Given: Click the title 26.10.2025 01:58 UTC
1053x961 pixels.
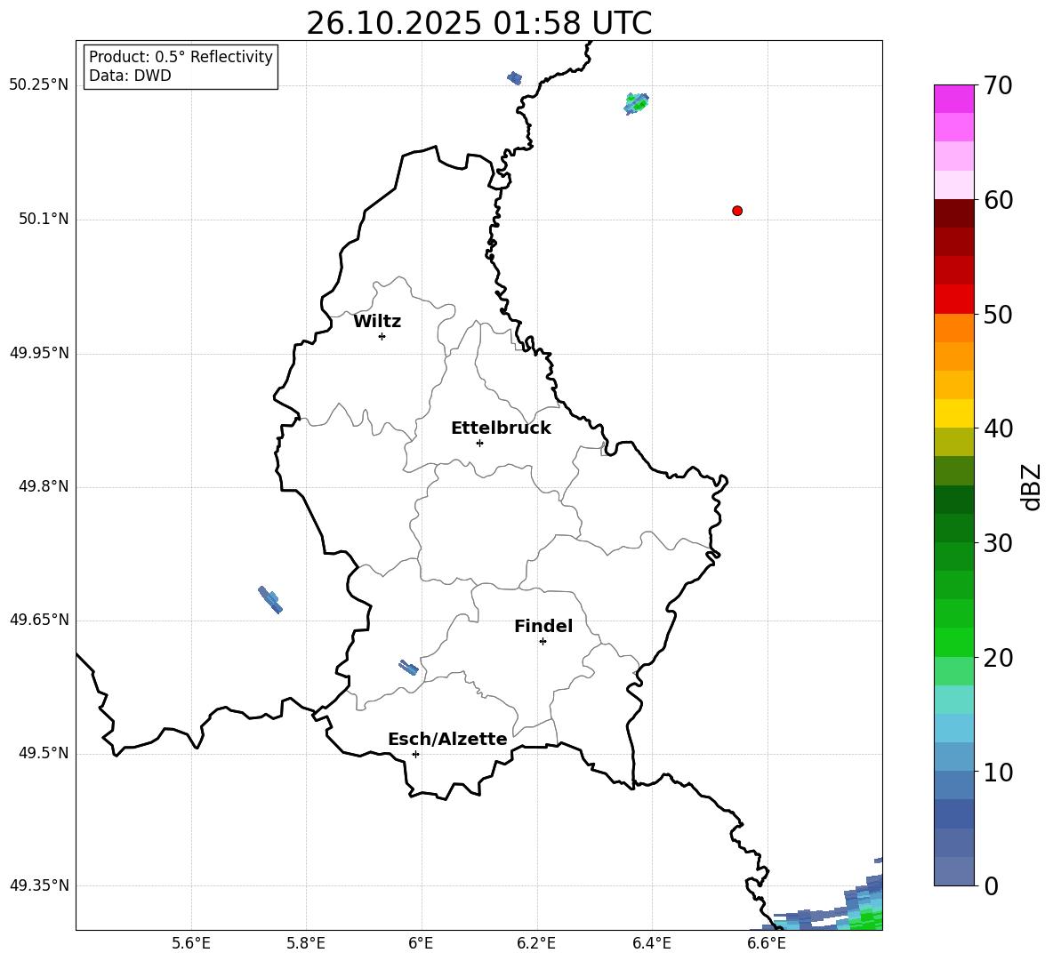Looking at the screenshot, I should 478,23.
